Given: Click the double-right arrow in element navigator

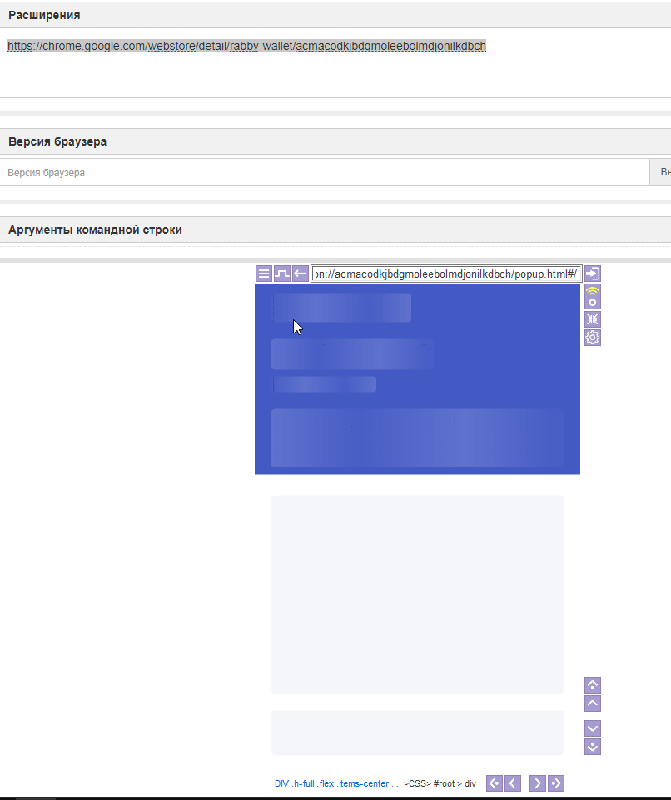Looking at the screenshot, I should (555, 783).
